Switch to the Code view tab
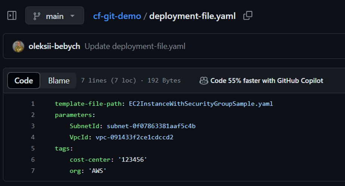The image size is (345, 186). (24, 81)
